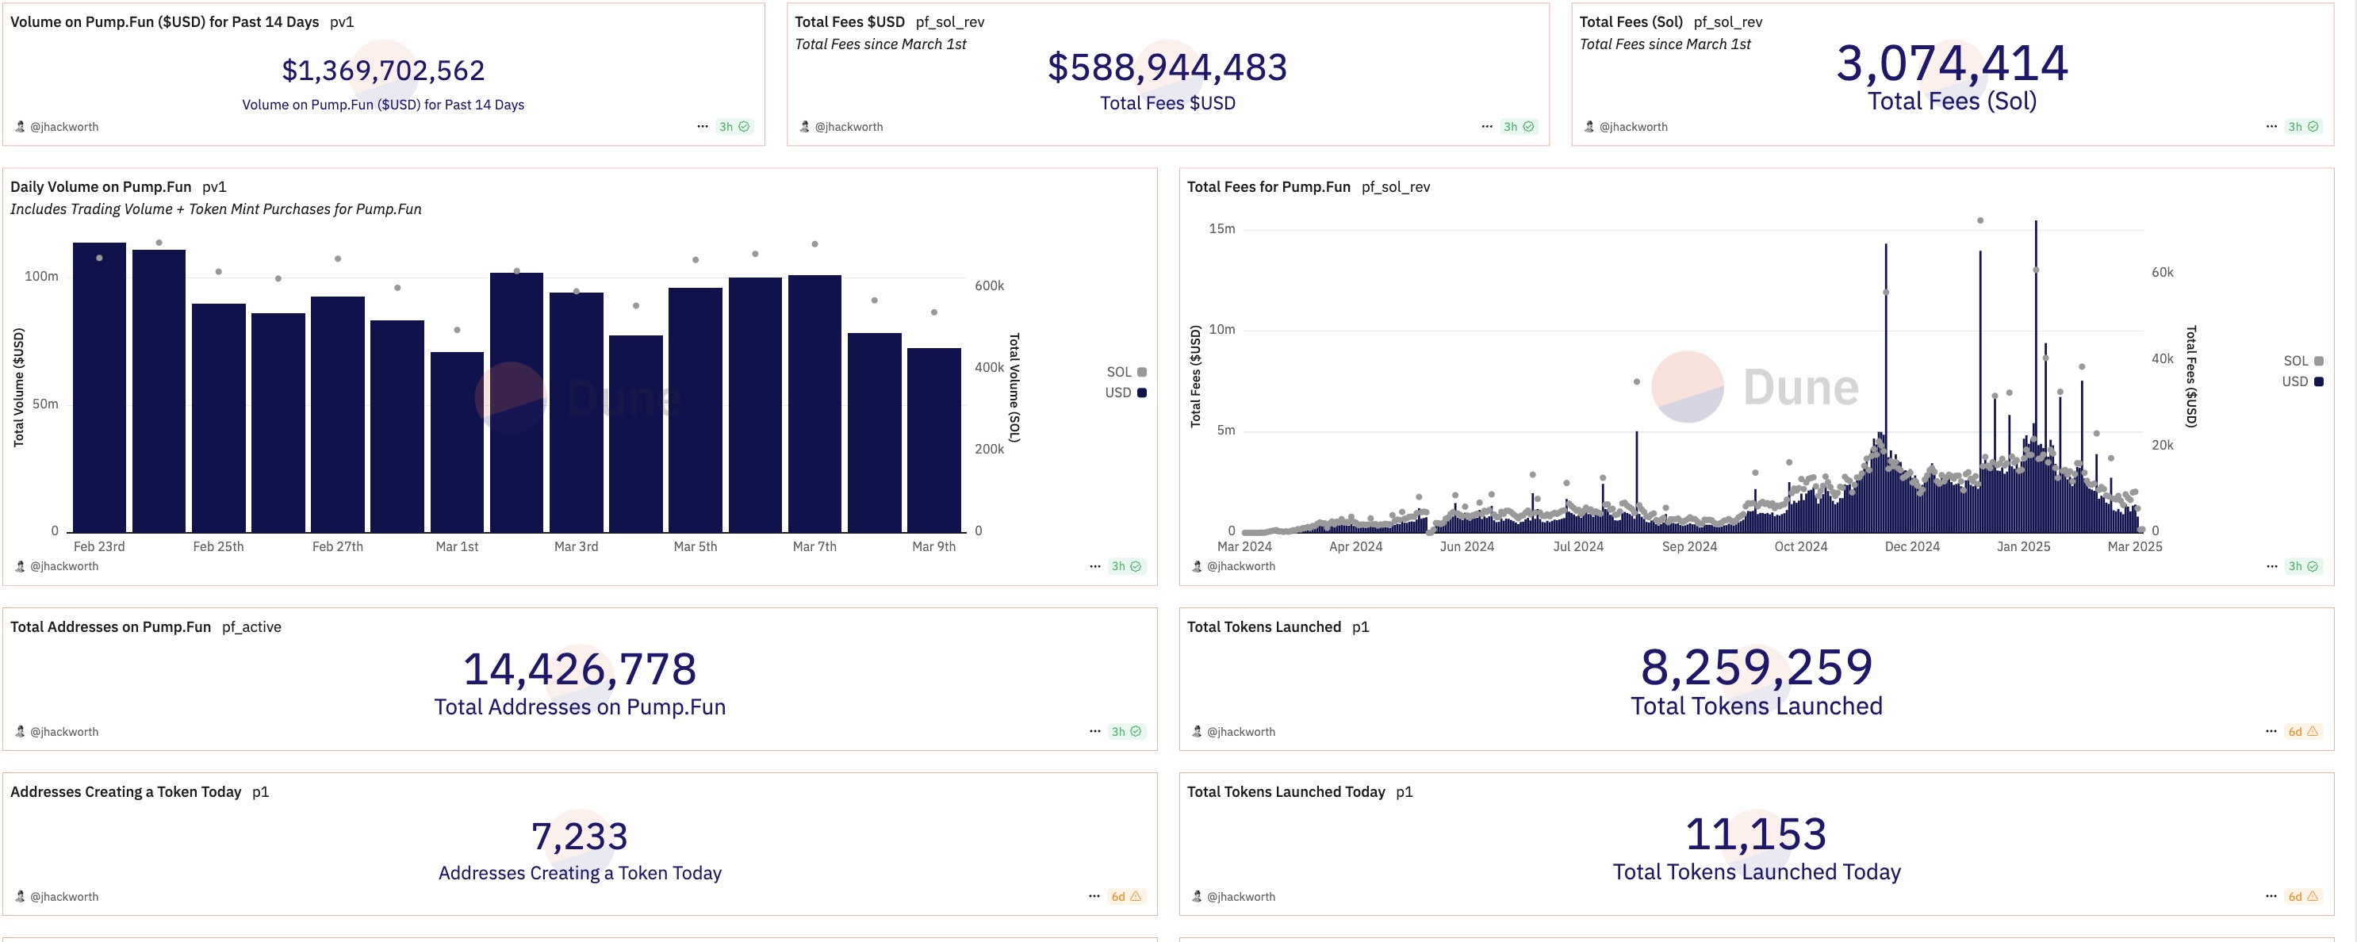Click 3h refresh badge on Daily Volume chart
The height and width of the screenshot is (942, 2357).
[x=1126, y=567]
